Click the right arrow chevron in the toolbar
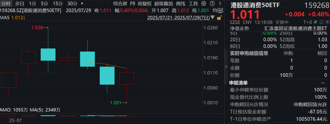The width and height of the screenshot is (330, 124). coord(220,3)
